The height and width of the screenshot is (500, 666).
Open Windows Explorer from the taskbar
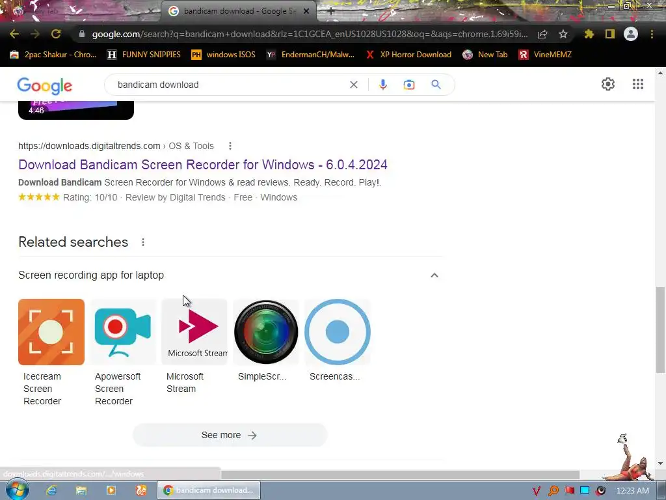(x=81, y=490)
